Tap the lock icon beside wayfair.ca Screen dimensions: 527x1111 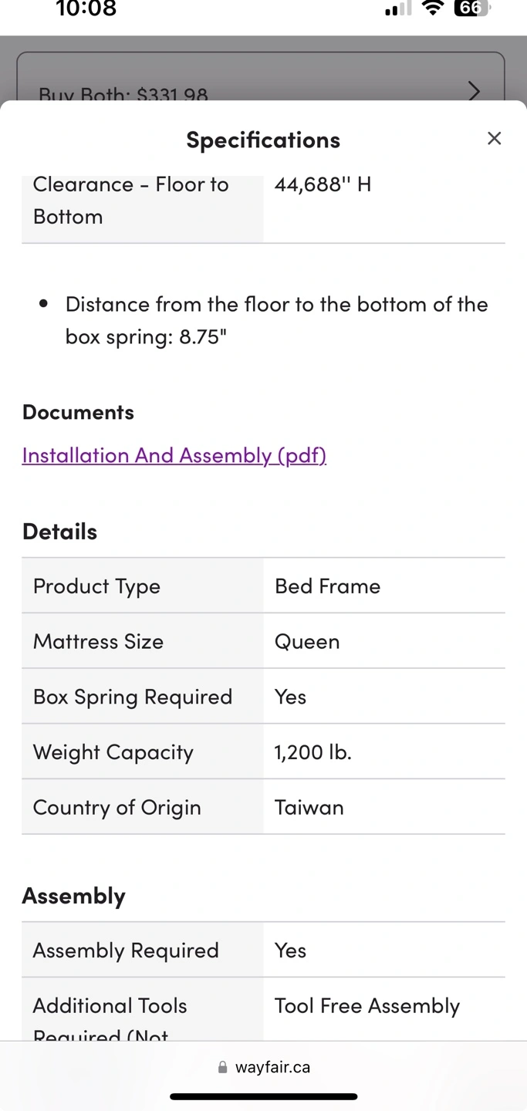(x=223, y=1068)
